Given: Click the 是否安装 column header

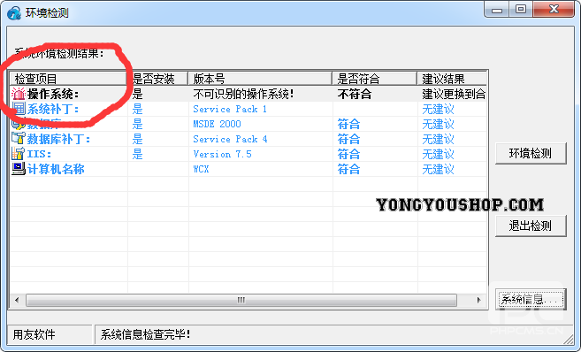Looking at the screenshot, I should point(157,79).
